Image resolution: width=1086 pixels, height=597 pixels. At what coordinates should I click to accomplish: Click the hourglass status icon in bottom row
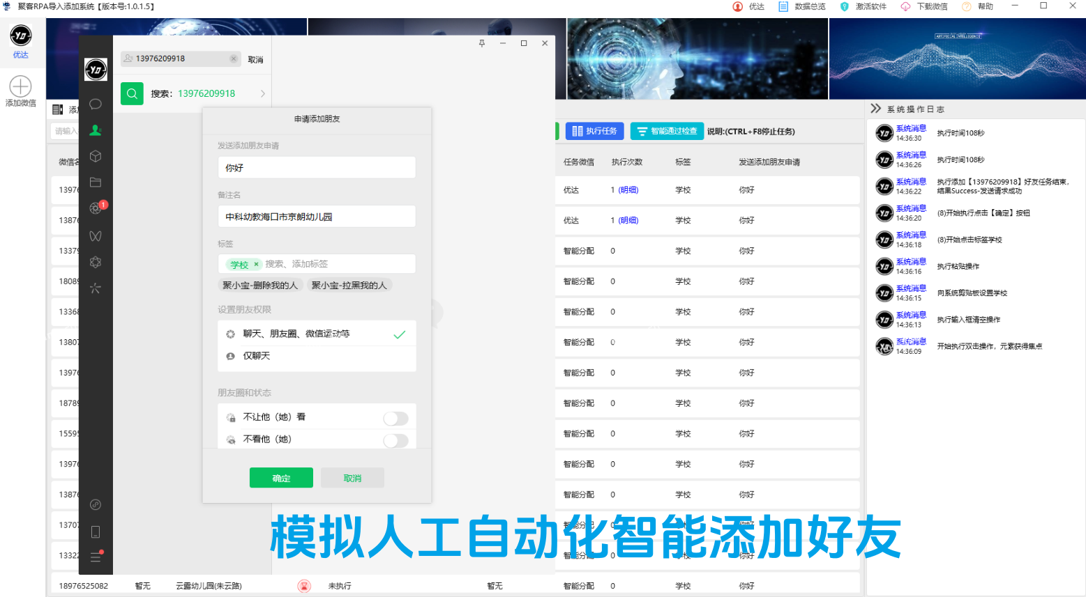pyautogui.click(x=304, y=586)
